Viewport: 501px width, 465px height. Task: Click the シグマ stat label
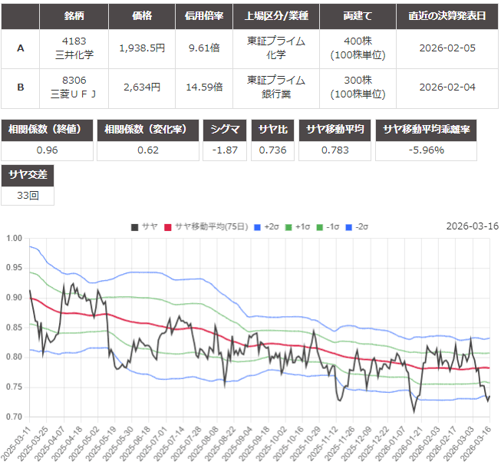point(225,129)
